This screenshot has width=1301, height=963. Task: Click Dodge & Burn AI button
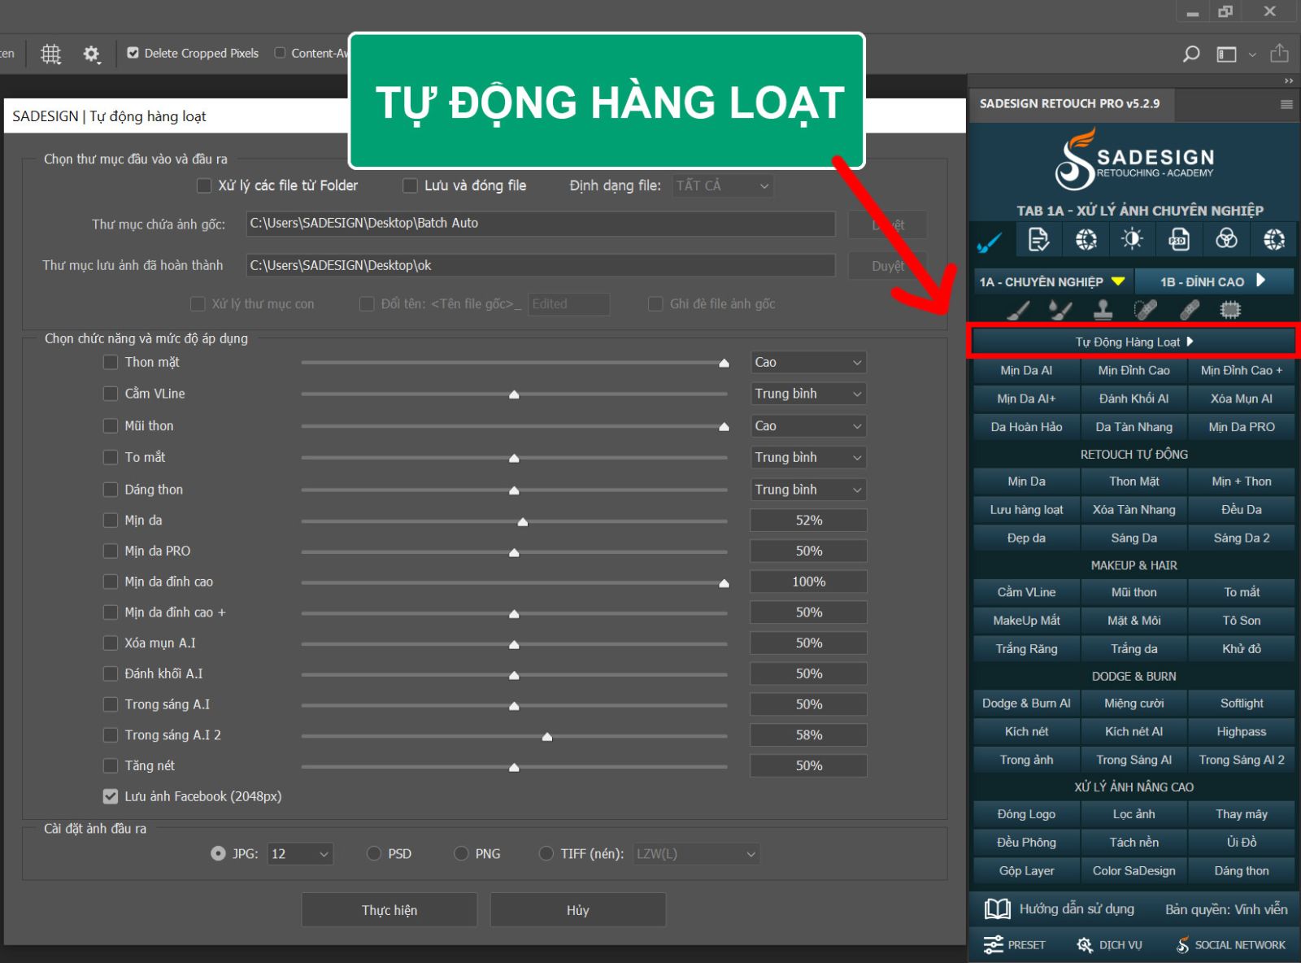click(1026, 703)
